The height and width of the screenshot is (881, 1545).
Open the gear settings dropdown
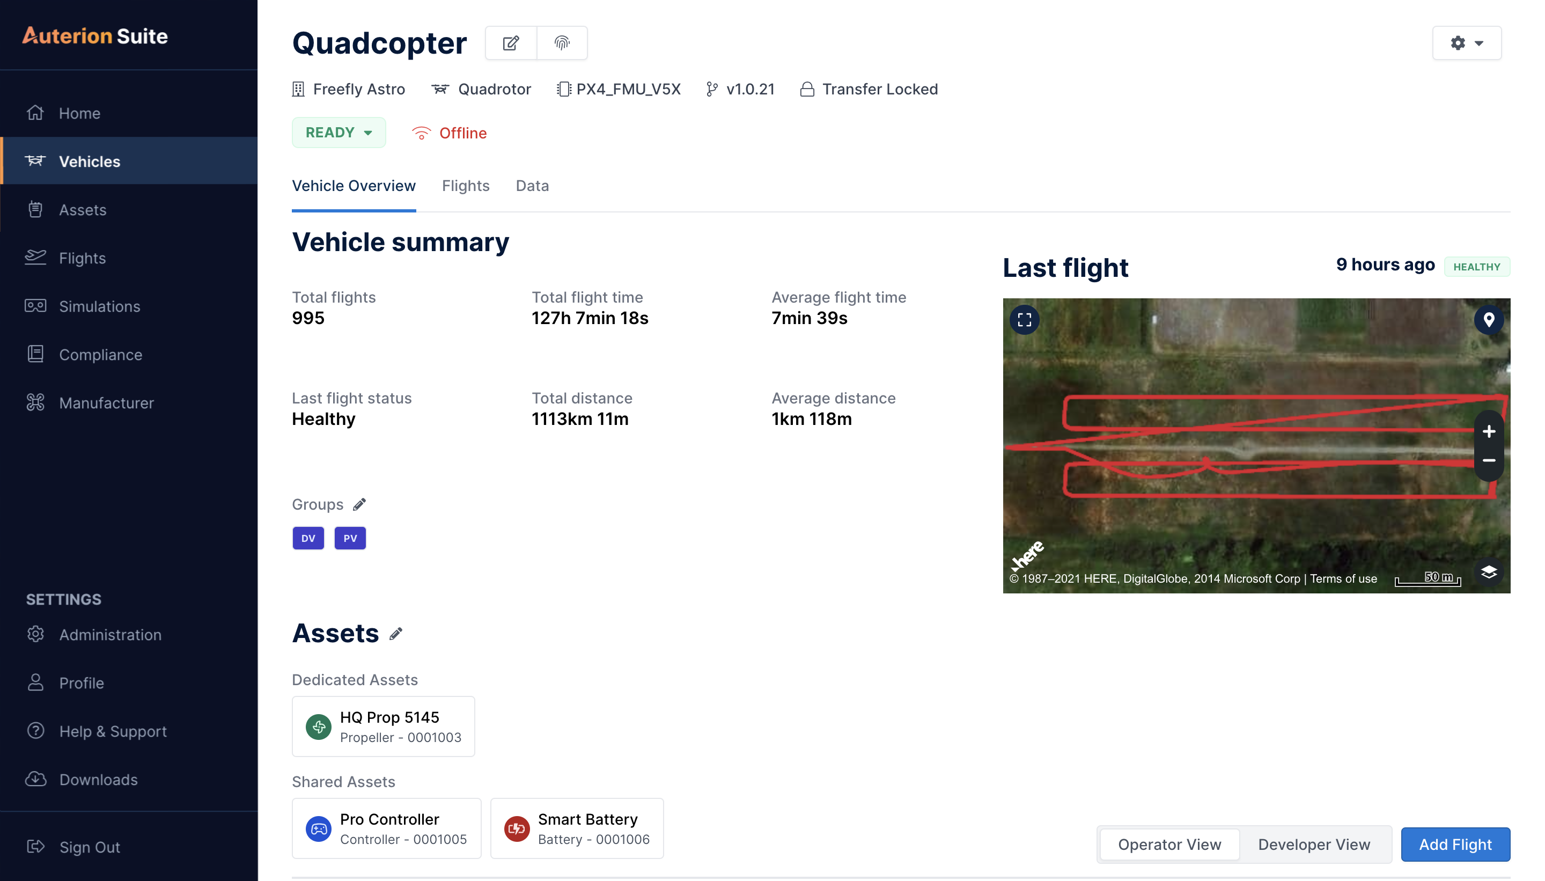click(1467, 43)
